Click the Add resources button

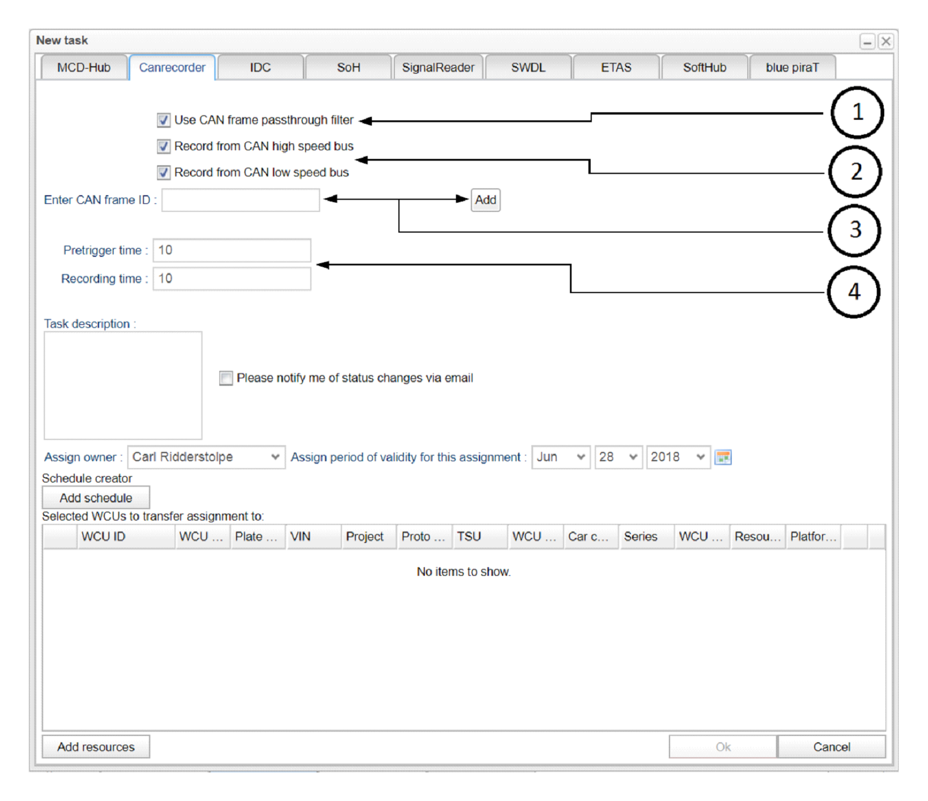pos(96,747)
